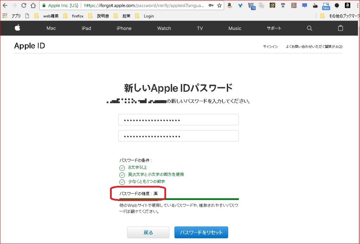Open the browser home page icon
This screenshot has width=360, height=244.
pos(33,5)
